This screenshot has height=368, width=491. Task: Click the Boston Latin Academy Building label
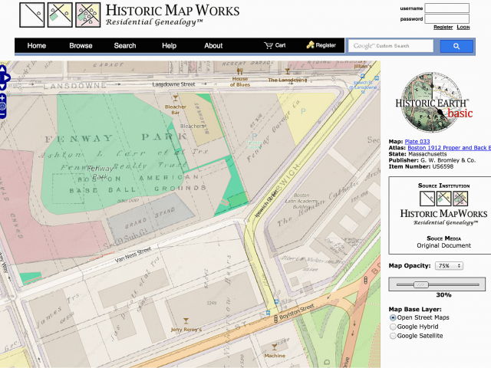(x=302, y=201)
